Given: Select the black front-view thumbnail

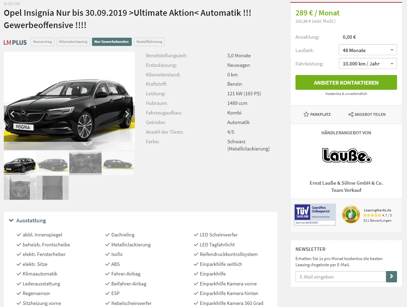Looking at the screenshot, I should tap(20, 163).
